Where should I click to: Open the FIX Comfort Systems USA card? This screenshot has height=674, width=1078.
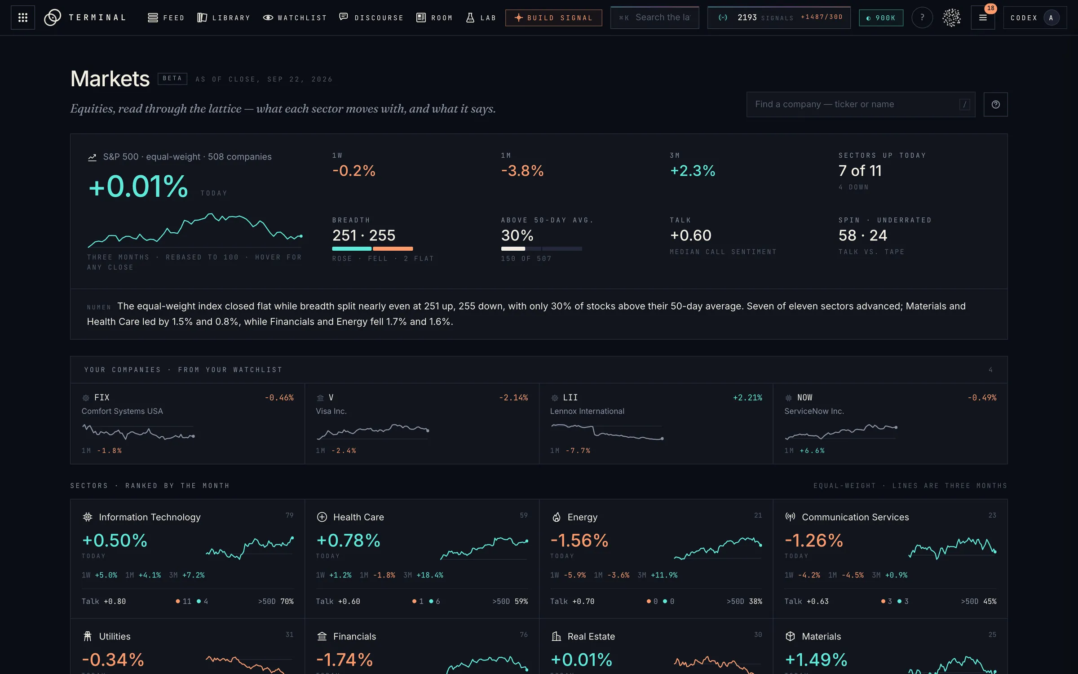188,423
